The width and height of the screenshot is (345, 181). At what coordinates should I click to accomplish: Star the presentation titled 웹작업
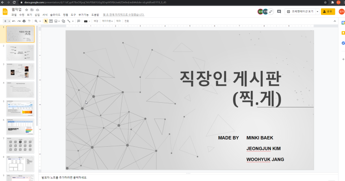pyautogui.click(x=26, y=10)
